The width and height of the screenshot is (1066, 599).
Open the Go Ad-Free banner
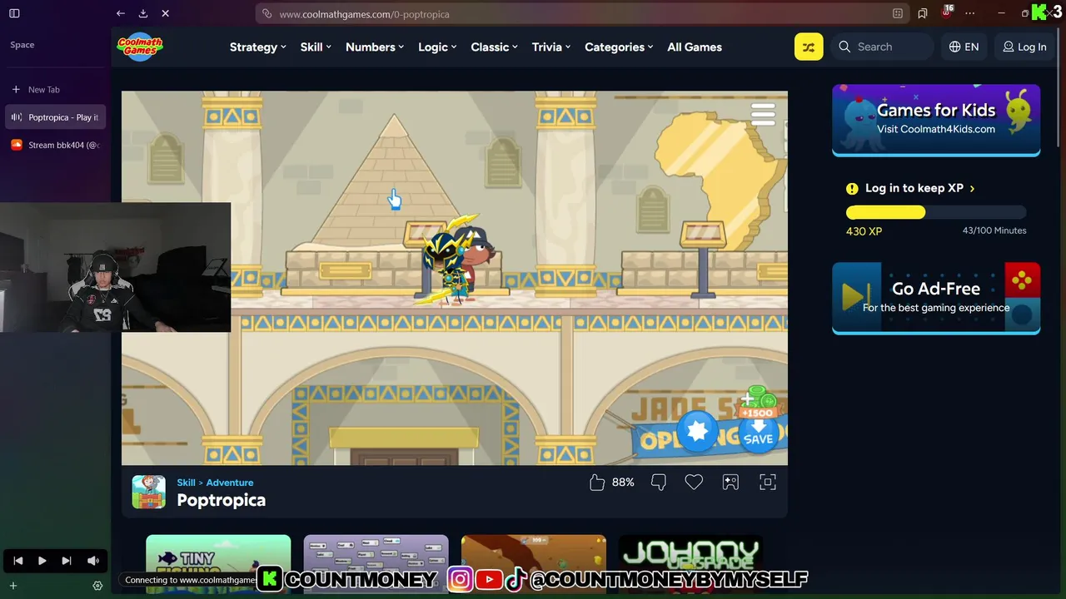(936, 298)
